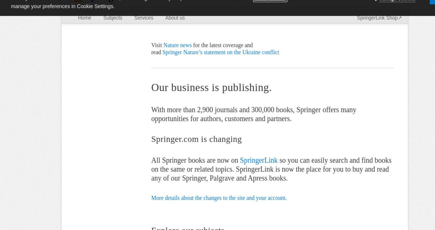Viewport: 435px width, 230px height.
Task: Click the 'Cookie Settings' text in the cookie banner
Action: (x=96, y=6)
